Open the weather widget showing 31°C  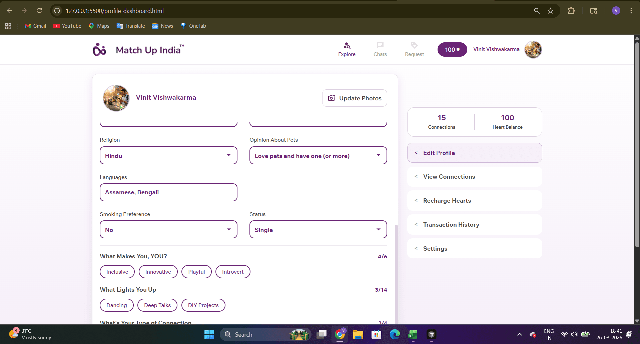pyautogui.click(x=30, y=334)
